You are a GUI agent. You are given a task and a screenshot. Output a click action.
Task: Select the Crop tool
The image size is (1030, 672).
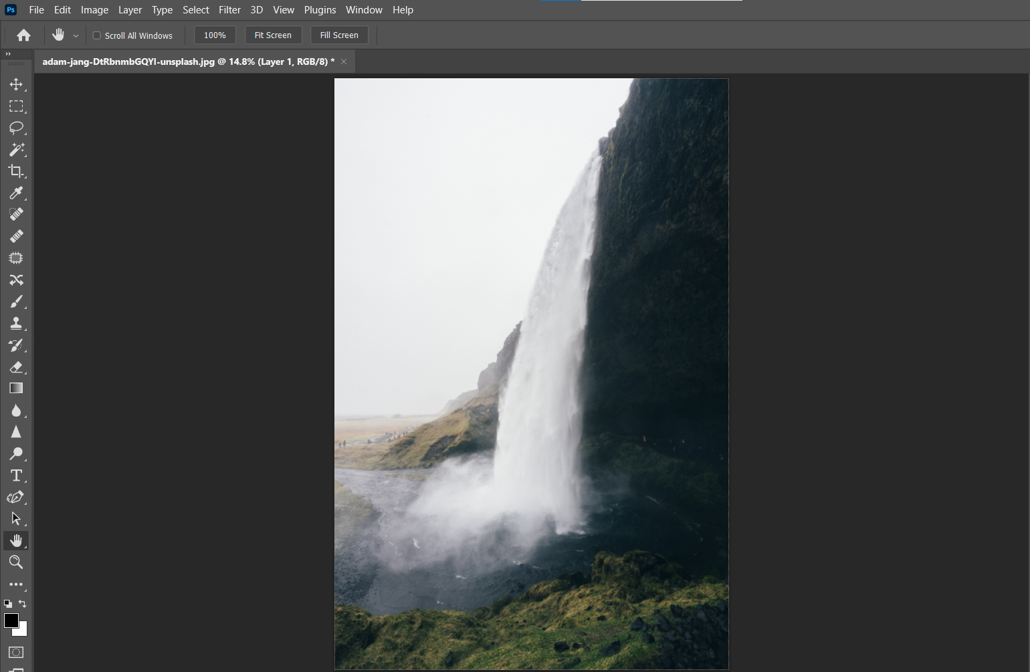tap(16, 171)
